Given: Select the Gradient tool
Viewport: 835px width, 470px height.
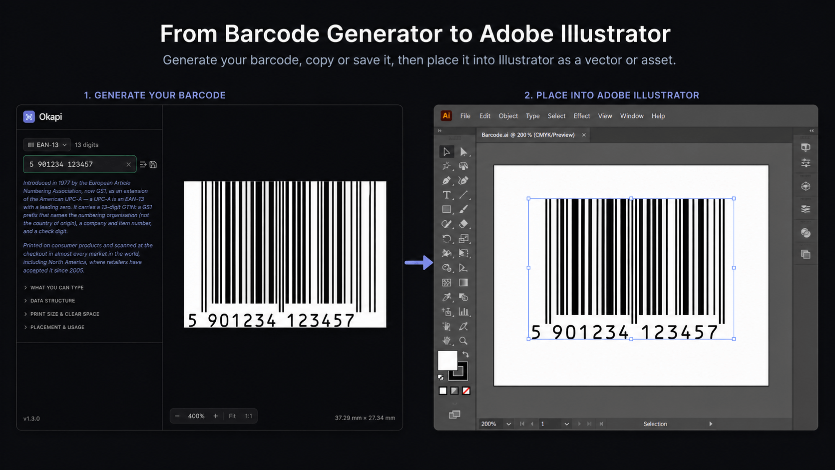Looking at the screenshot, I should tap(463, 283).
